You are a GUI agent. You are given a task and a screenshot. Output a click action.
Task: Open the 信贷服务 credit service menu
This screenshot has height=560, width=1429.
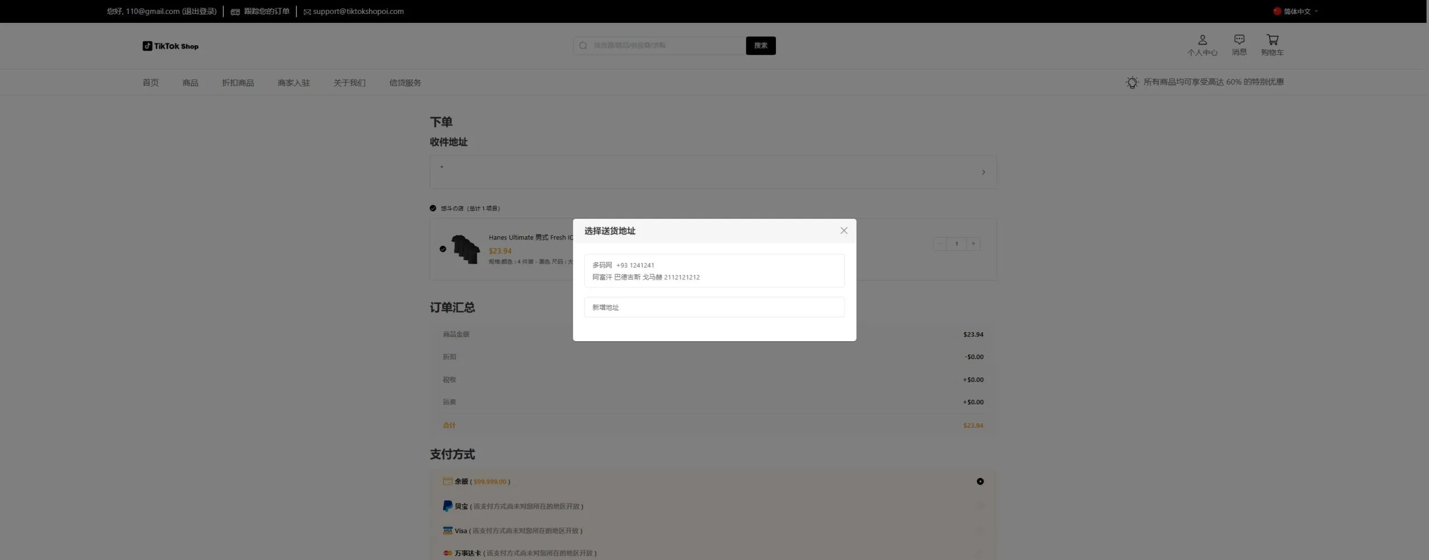tap(405, 83)
